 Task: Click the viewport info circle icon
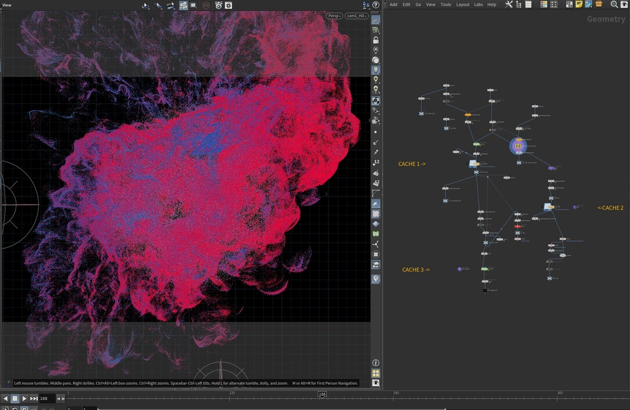375,362
